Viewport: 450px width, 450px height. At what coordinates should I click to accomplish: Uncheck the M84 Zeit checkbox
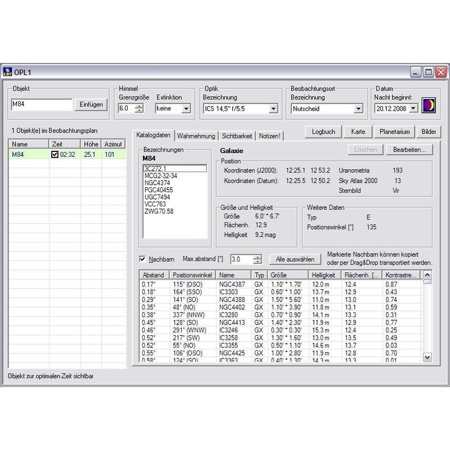[55, 155]
